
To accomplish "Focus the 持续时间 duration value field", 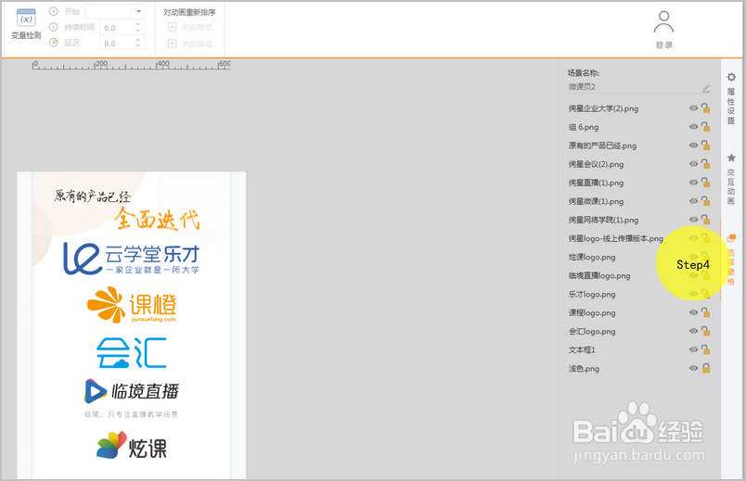I will coord(117,28).
